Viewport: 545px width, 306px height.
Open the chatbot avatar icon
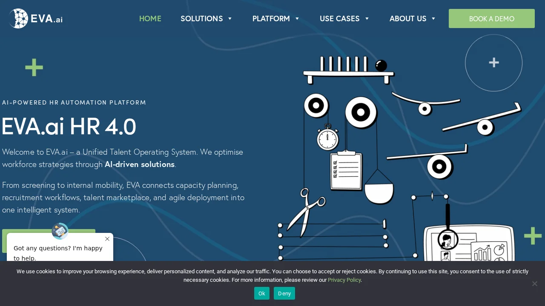[x=60, y=231]
